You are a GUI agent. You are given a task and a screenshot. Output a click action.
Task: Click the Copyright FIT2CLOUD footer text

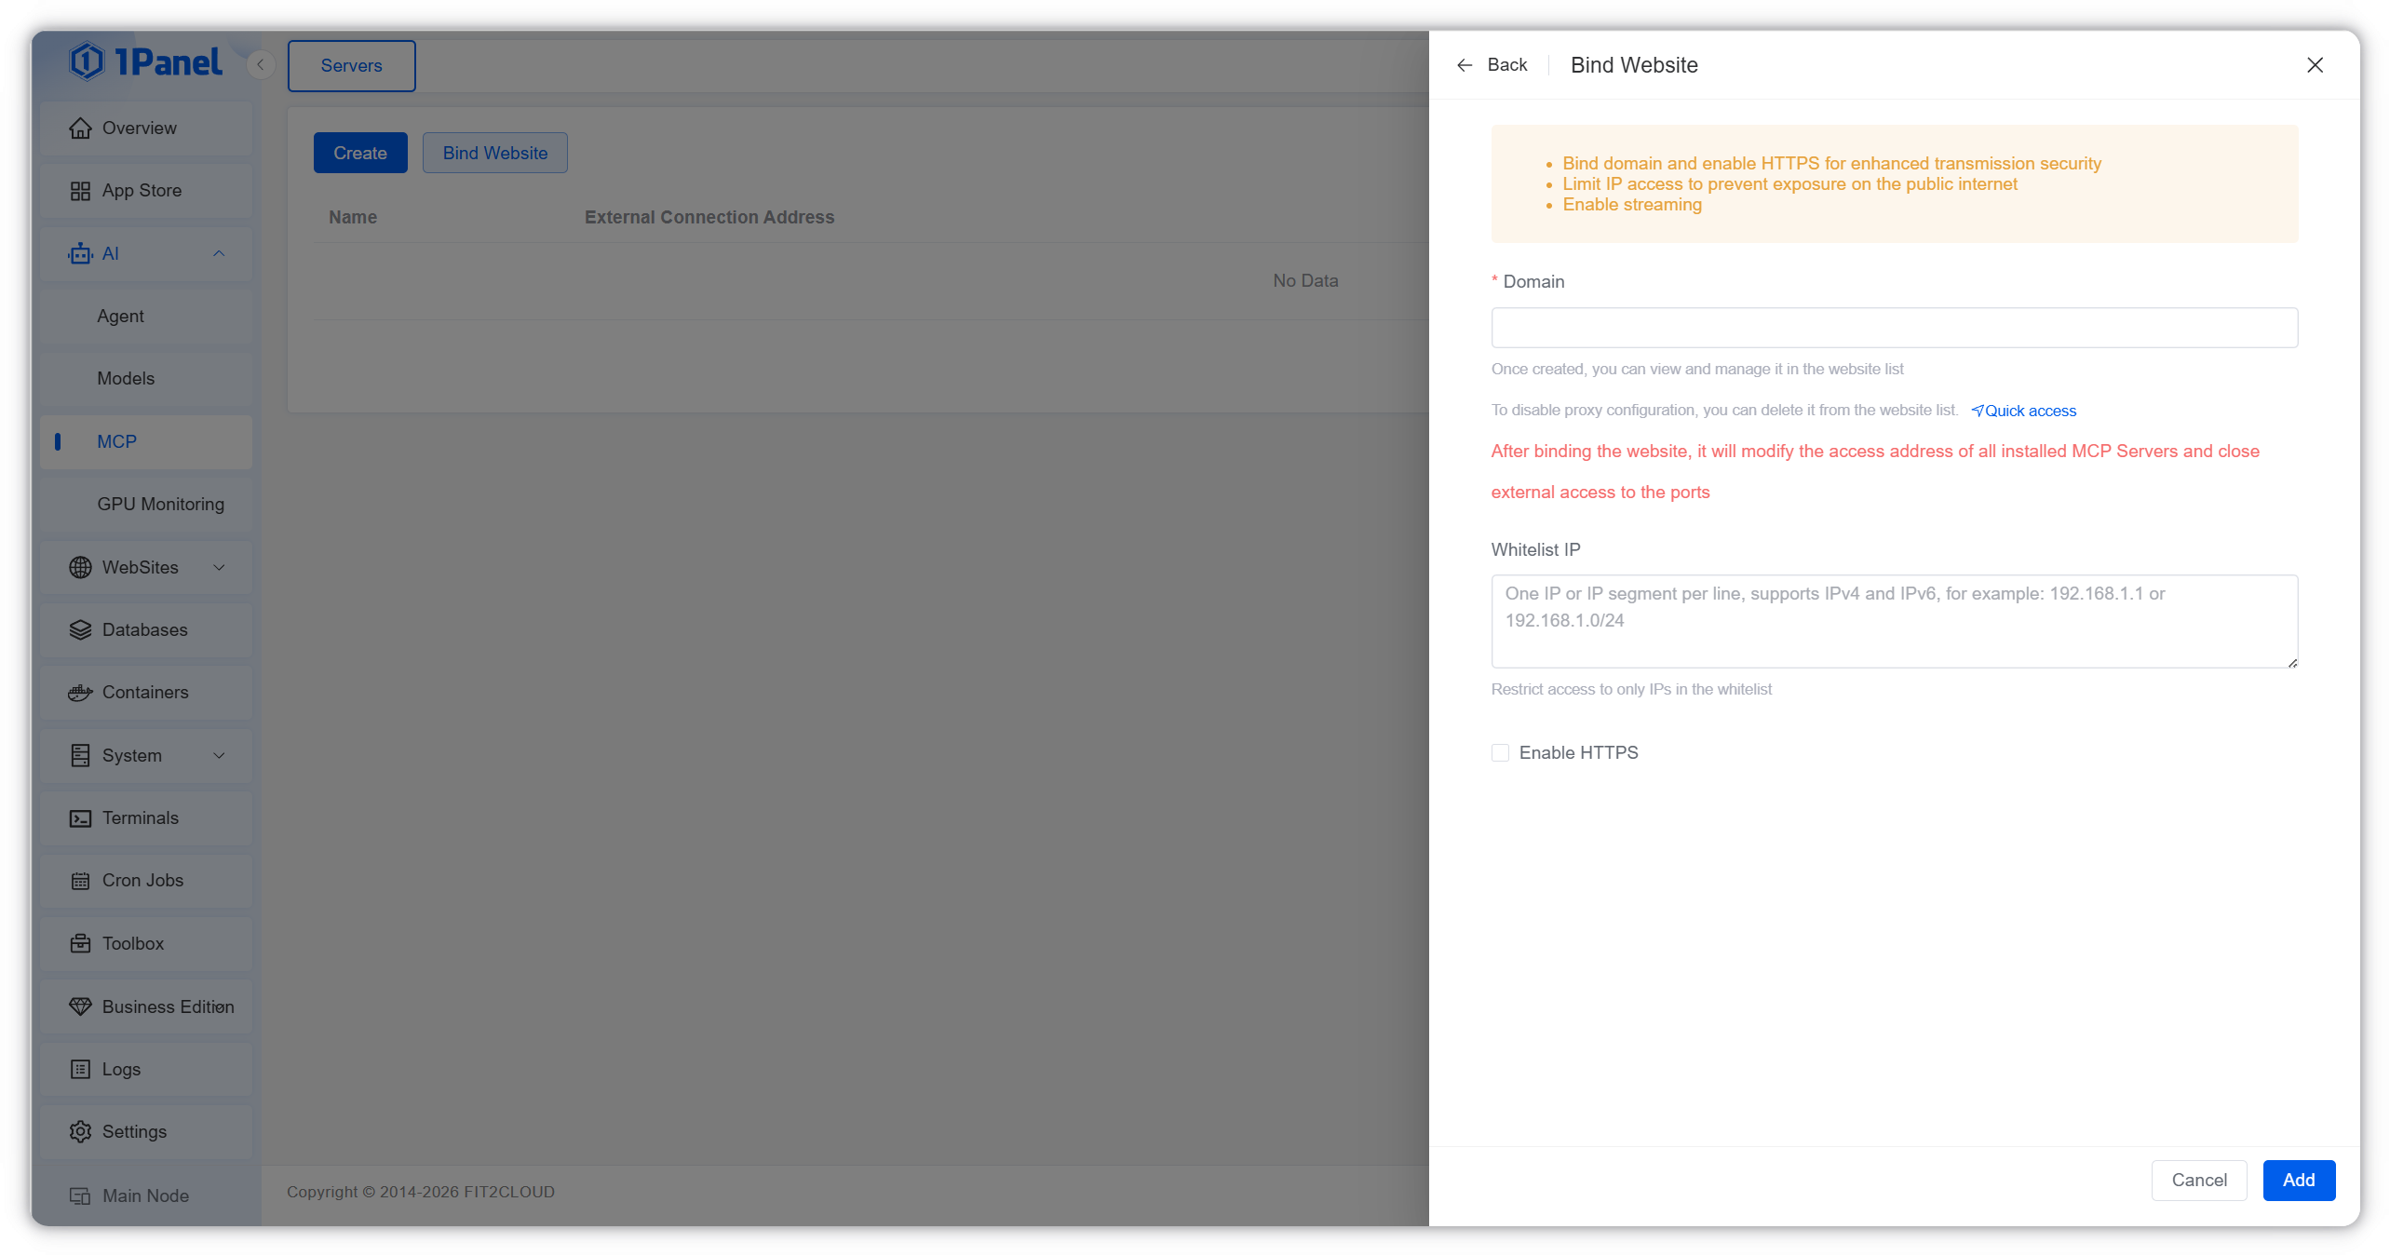pyautogui.click(x=421, y=1192)
